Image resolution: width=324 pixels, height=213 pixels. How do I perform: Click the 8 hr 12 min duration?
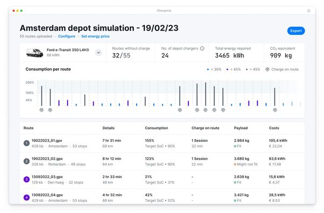pos(112,159)
